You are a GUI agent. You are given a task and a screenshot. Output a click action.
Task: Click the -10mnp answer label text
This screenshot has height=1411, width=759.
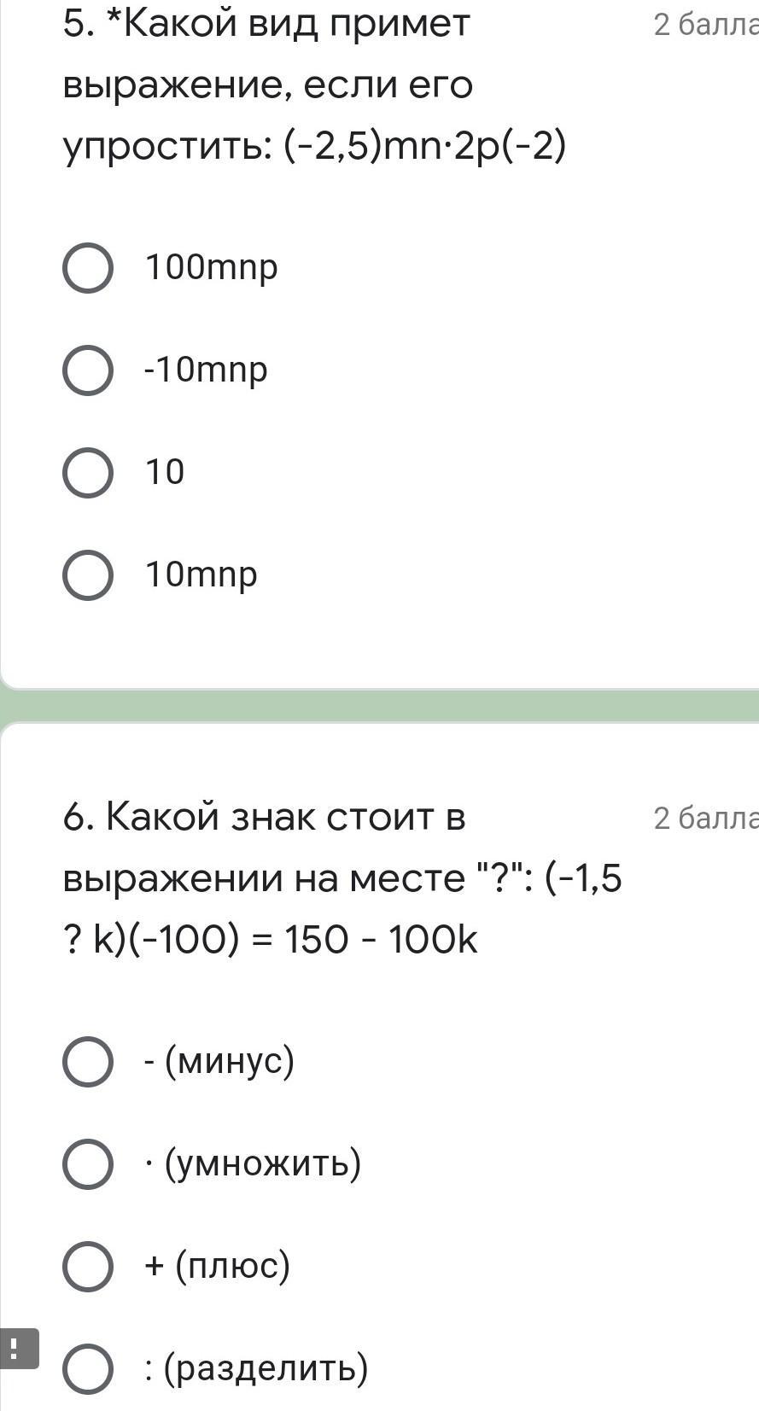(206, 370)
